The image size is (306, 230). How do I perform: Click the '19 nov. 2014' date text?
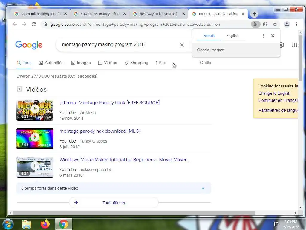coord(71,118)
